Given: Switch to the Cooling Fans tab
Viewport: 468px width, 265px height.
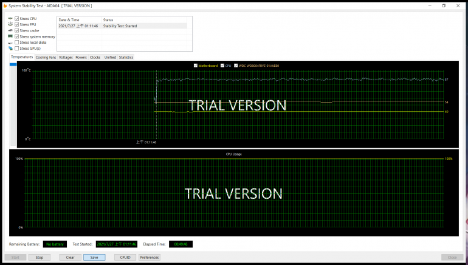Looking at the screenshot, I should click(x=46, y=57).
